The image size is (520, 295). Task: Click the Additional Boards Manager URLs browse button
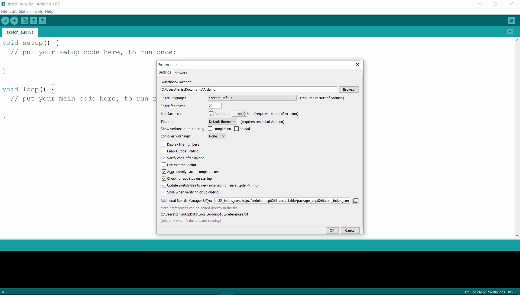point(355,201)
